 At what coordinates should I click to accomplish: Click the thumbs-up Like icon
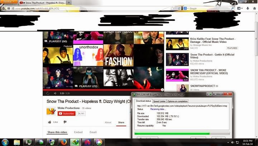[x=49, y=122]
